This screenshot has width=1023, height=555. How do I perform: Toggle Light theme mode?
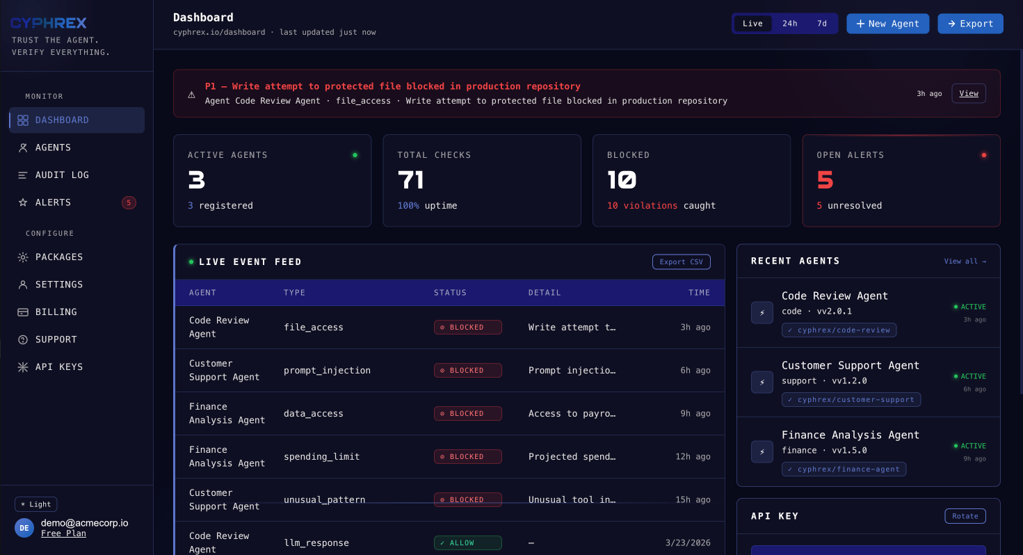coord(36,504)
